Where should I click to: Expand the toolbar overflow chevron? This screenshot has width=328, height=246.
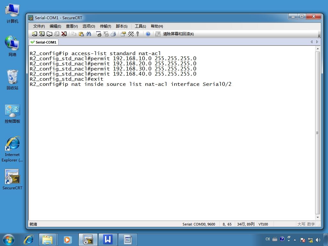coord(319,36)
